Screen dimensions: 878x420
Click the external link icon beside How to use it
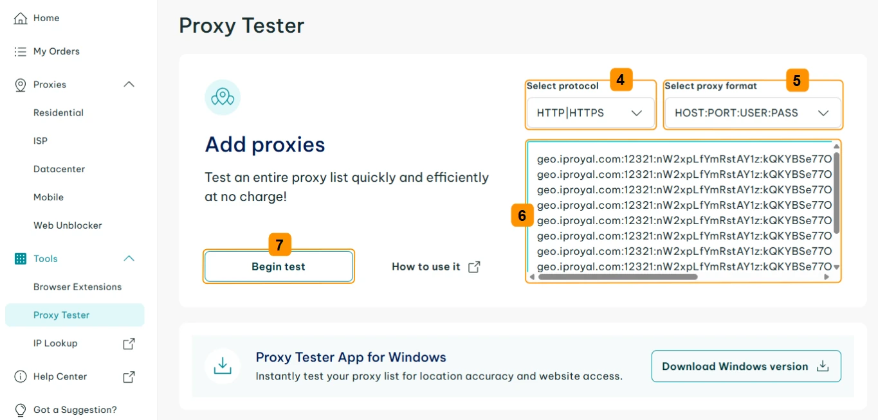474,267
